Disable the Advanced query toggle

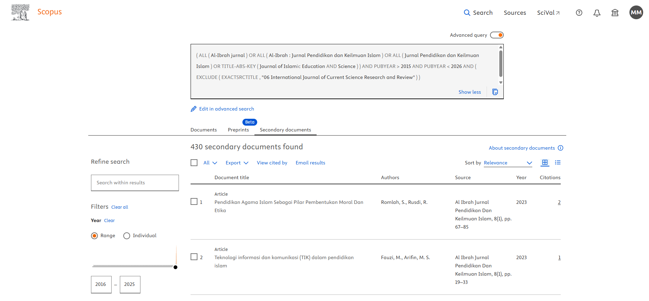[x=497, y=35]
